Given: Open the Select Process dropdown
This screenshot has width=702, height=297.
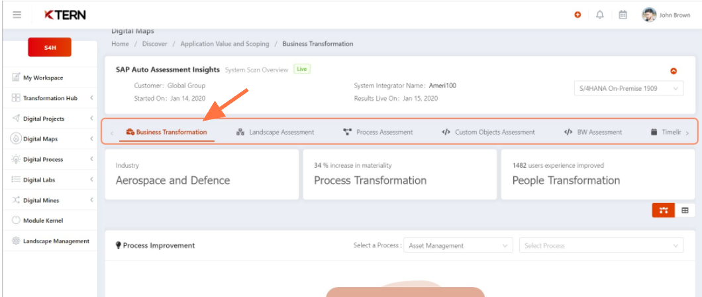Looking at the screenshot, I should tap(601, 245).
